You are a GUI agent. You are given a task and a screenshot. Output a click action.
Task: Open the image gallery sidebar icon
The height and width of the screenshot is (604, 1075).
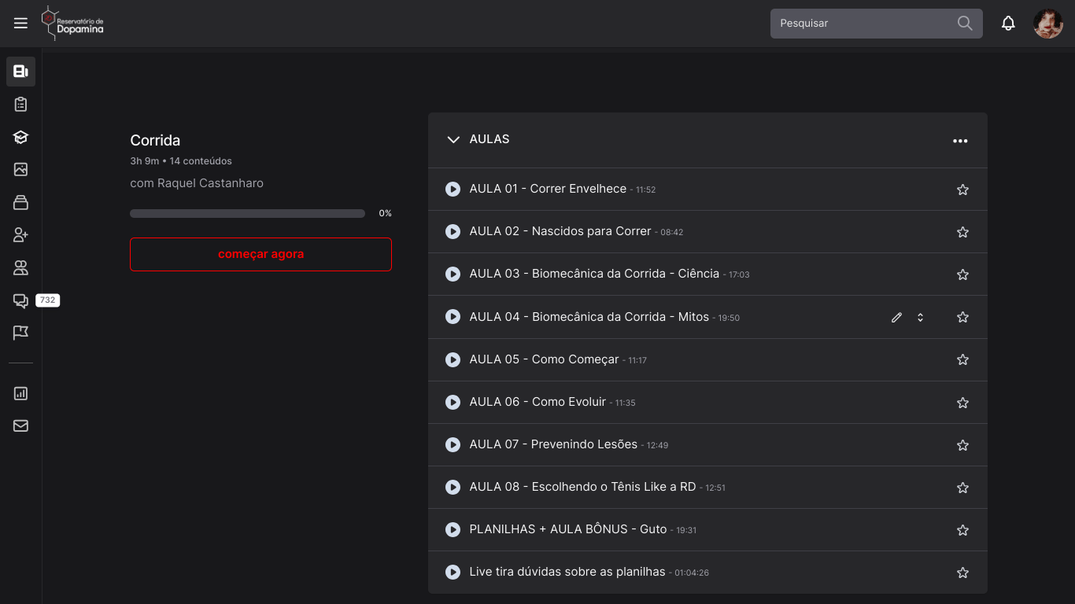20,170
